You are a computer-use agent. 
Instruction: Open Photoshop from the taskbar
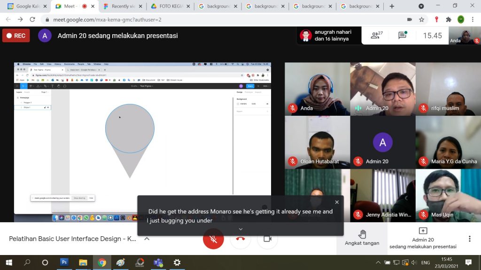tap(64, 262)
